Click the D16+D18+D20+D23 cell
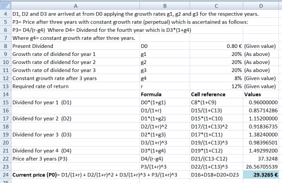Image resolution: width=282 pixels, height=183 pixels. (217, 175)
